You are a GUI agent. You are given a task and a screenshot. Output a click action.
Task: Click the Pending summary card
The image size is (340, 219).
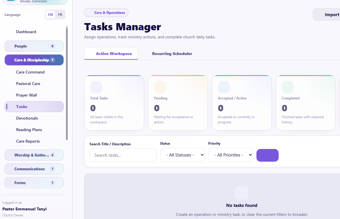click(x=178, y=103)
